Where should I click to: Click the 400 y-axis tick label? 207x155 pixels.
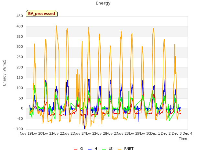[x=20, y=26]
